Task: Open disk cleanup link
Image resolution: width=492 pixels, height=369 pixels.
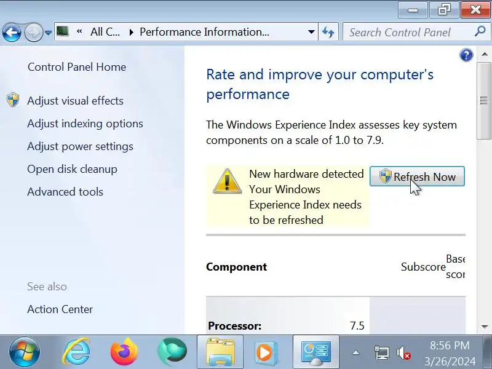Action: 72,169
